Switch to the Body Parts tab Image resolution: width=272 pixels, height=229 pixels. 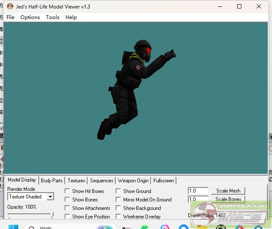click(52, 181)
